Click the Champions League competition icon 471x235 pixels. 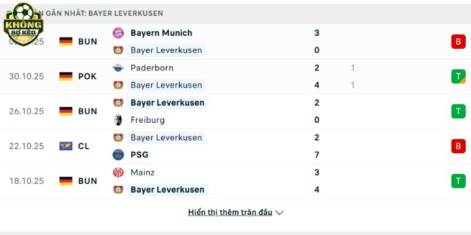coord(66,146)
